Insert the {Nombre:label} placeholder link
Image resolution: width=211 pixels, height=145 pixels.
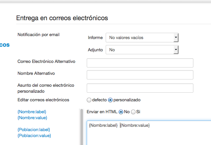tap(32, 112)
